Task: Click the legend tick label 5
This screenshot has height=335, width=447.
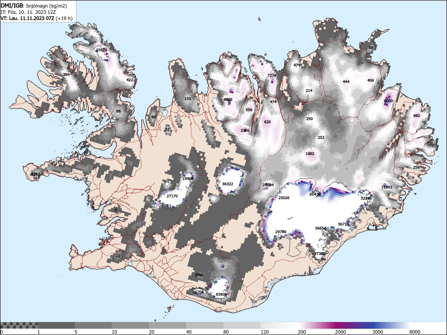Action: pos(76,332)
